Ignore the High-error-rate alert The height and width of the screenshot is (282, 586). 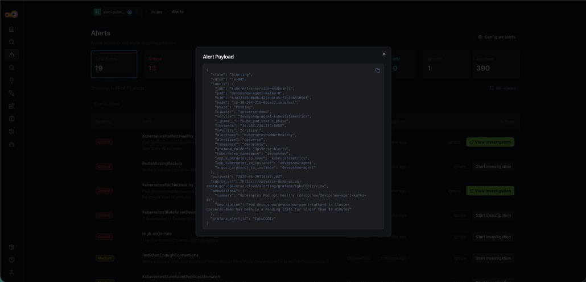point(460,237)
